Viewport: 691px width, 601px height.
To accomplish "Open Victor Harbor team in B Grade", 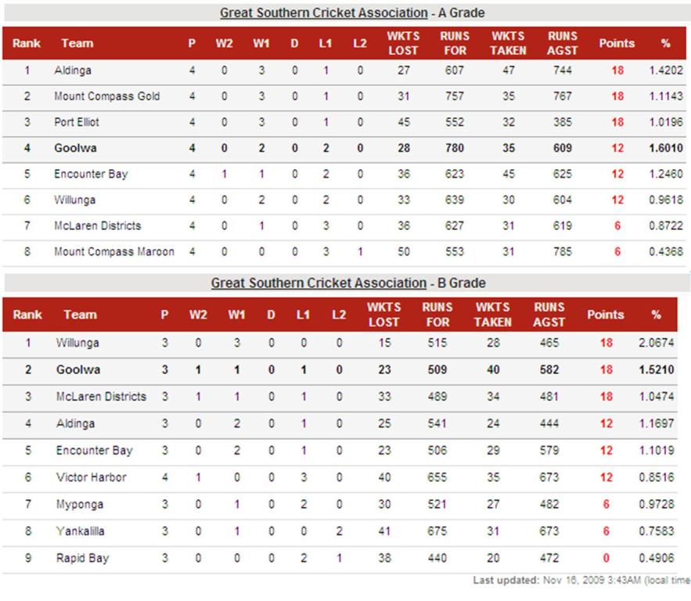I will pyautogui.click(x=92, y=477).
